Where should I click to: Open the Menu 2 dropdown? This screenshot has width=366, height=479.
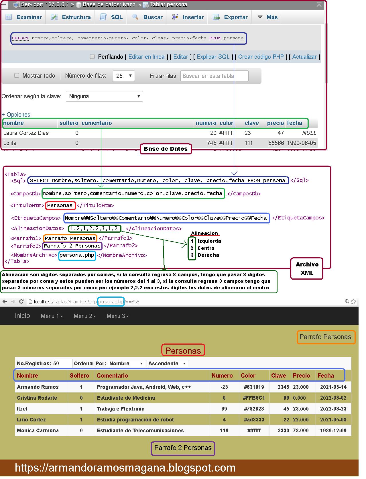click(85, 316)
